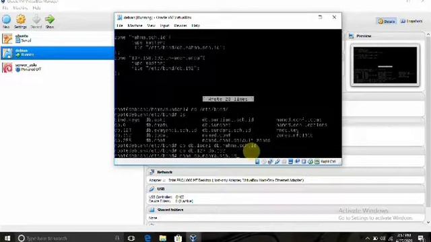Select the powered off server virtual machine

pyautogui.click(x=57, y=67)
